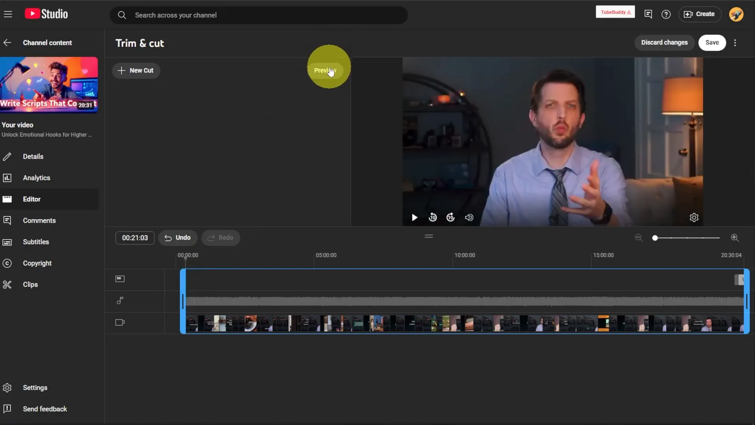Open the hamburger navigation menu

(x=8, y=14)
